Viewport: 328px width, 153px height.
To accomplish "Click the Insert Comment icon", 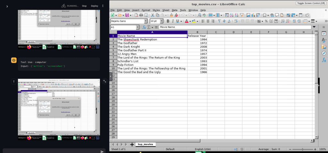I will pos(277,15).
